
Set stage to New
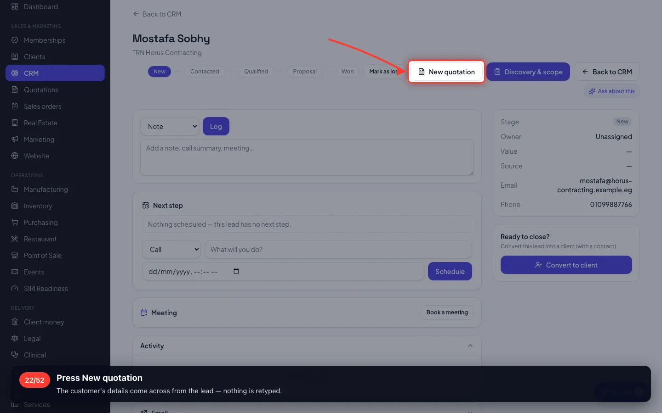160,72
